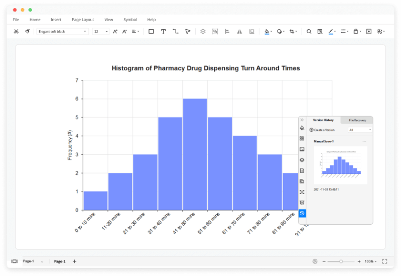Open the Help menu
The image size is (401, 276).
pyautogui.click(x=152, y=20)
